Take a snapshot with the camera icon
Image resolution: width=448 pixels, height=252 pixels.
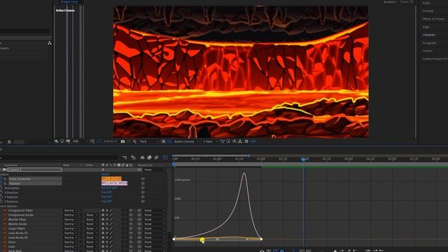click(122, 141)
